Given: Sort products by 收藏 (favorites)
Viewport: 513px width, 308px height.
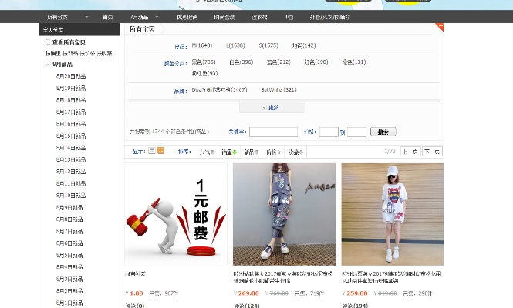Looking at the screenshot, I should click(x=295, y=152).
